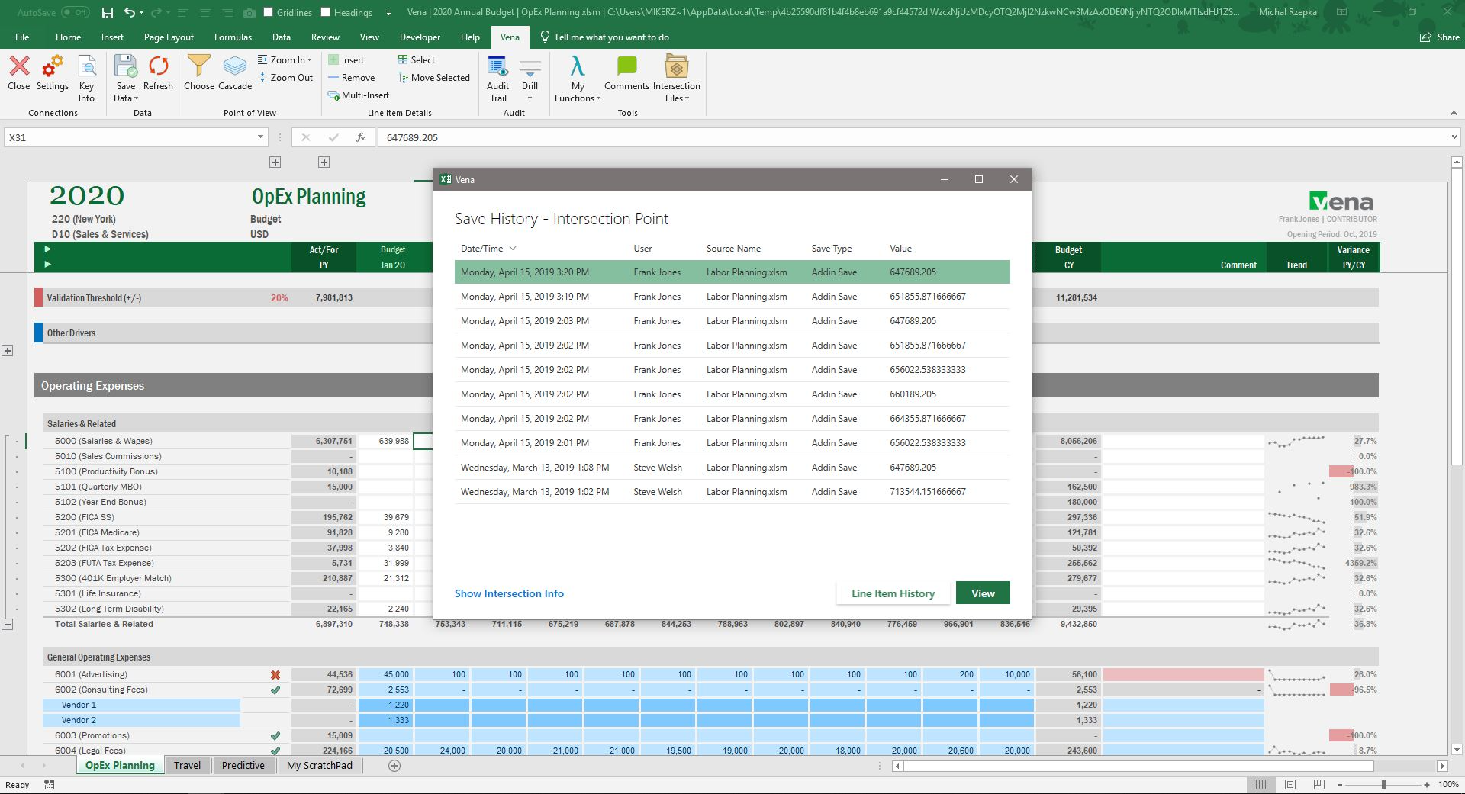Viewport: 1465px width, 794px height.
Task: Select the March 13, 2019 1:02 PM history row
Action: click(x=732, y=492)
